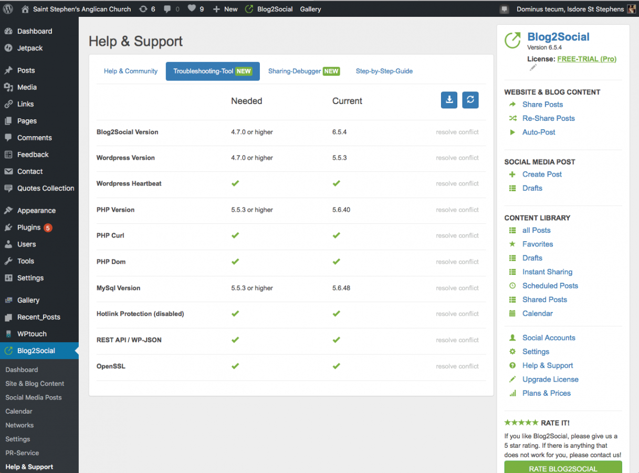Open the updates icon showing 6

click(147, 9)
